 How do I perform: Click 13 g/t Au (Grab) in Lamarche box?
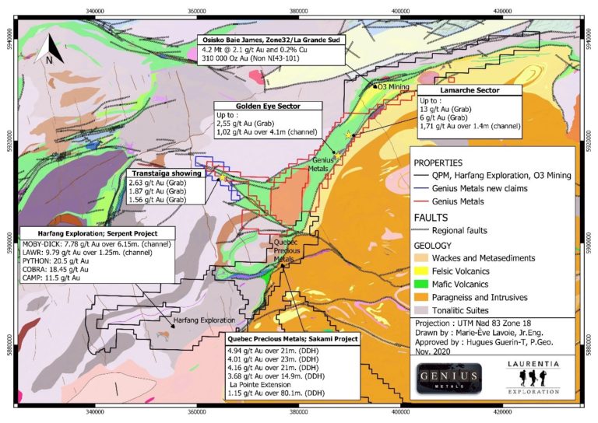446,110
